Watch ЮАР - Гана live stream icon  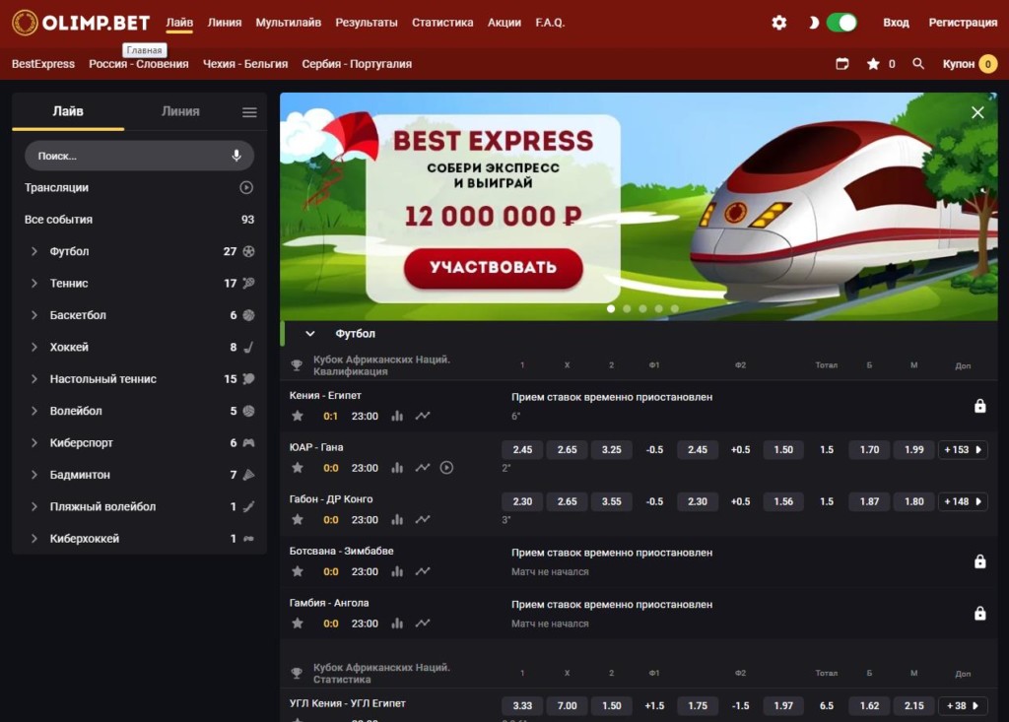(446, 468)
